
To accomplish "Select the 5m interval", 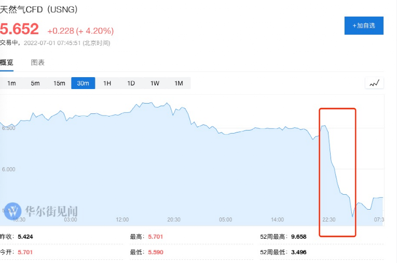I will (35, 83).
